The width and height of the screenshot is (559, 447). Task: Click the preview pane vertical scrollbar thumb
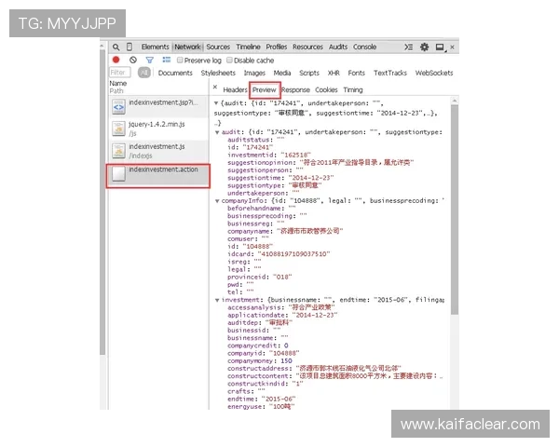(455, 210)
